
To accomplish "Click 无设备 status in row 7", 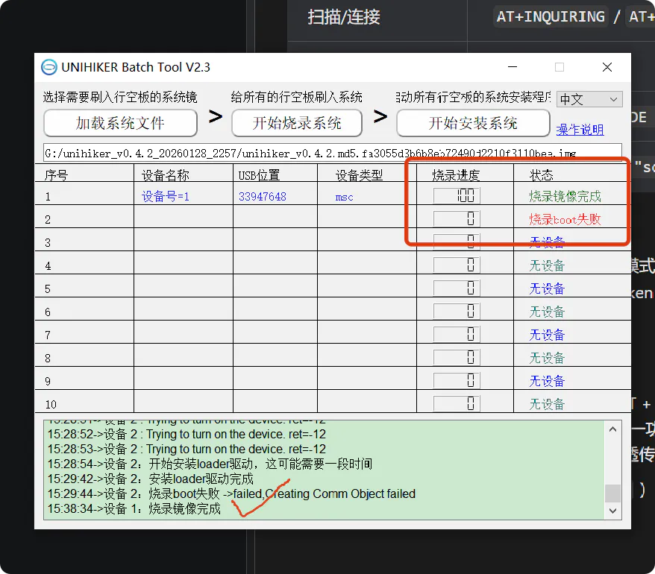I will point(547,335).
